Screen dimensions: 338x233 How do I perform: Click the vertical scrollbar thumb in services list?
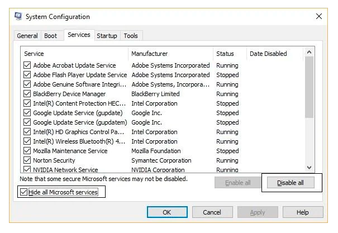pyautogui.click(x=309, y=87)
